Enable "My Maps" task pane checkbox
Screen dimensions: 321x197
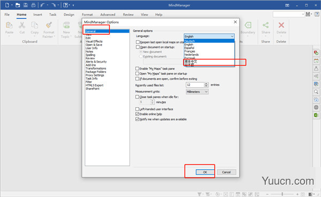(137, 69)
